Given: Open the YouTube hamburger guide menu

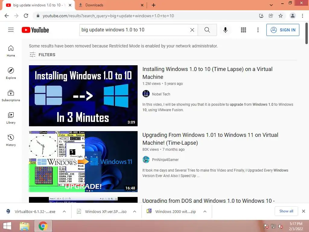Looking at the screenshot, I should tap(11, 30).
